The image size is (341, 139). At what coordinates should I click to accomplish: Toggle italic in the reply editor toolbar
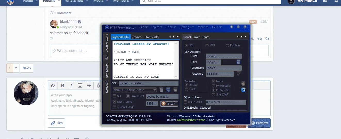click(x=71, y=85)
